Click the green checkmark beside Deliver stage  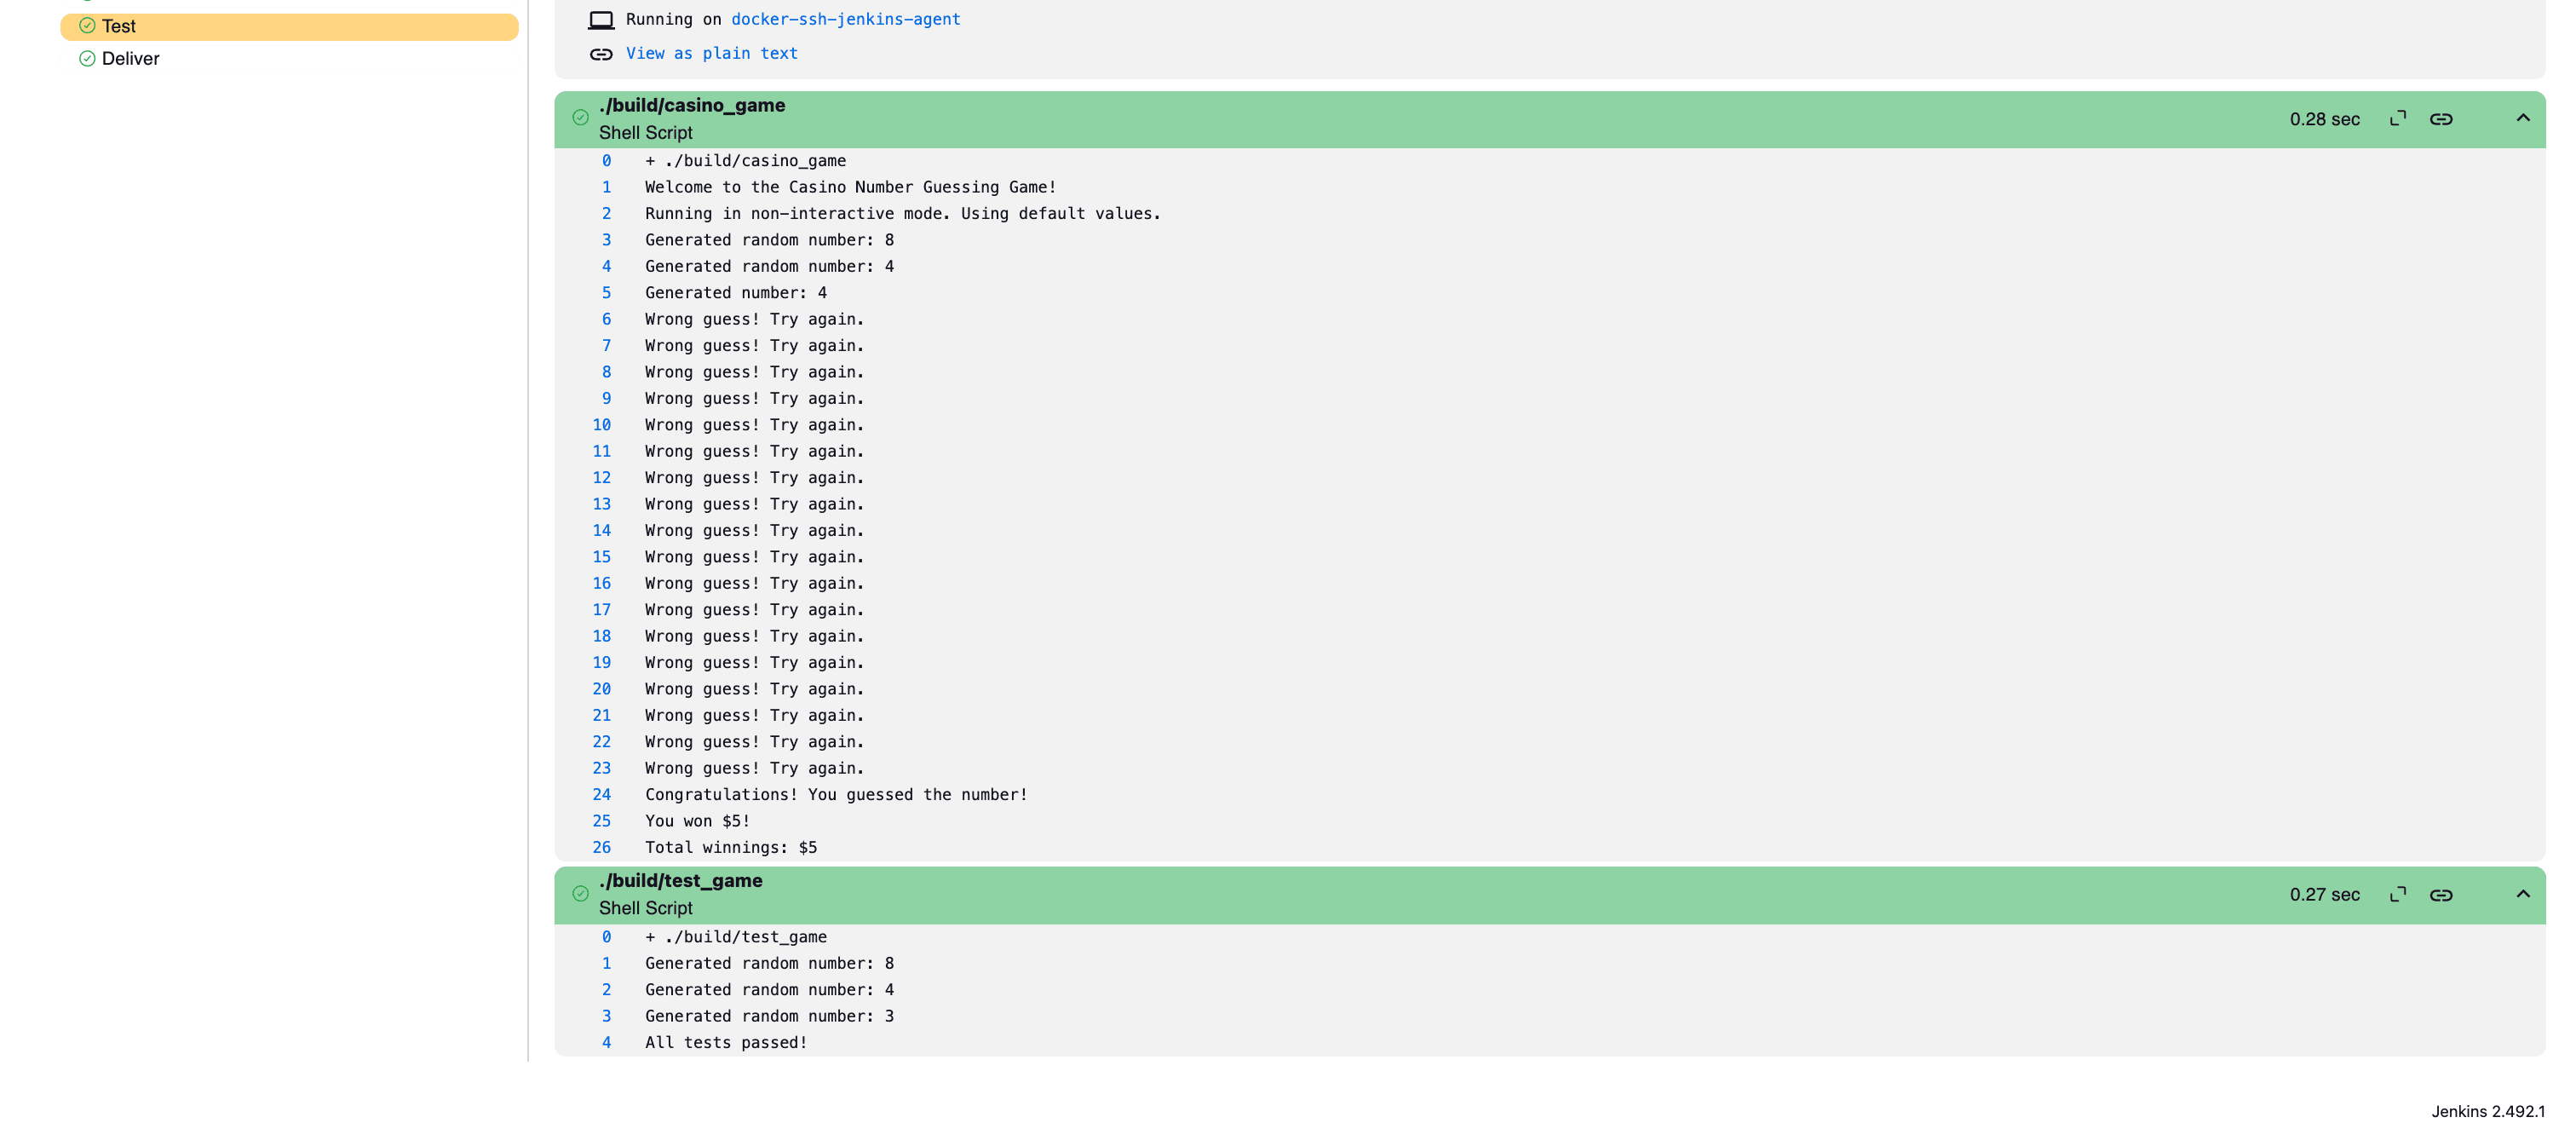pos(87,59)
